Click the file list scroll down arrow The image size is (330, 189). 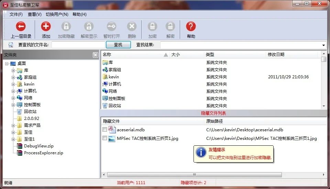(324, 106)
